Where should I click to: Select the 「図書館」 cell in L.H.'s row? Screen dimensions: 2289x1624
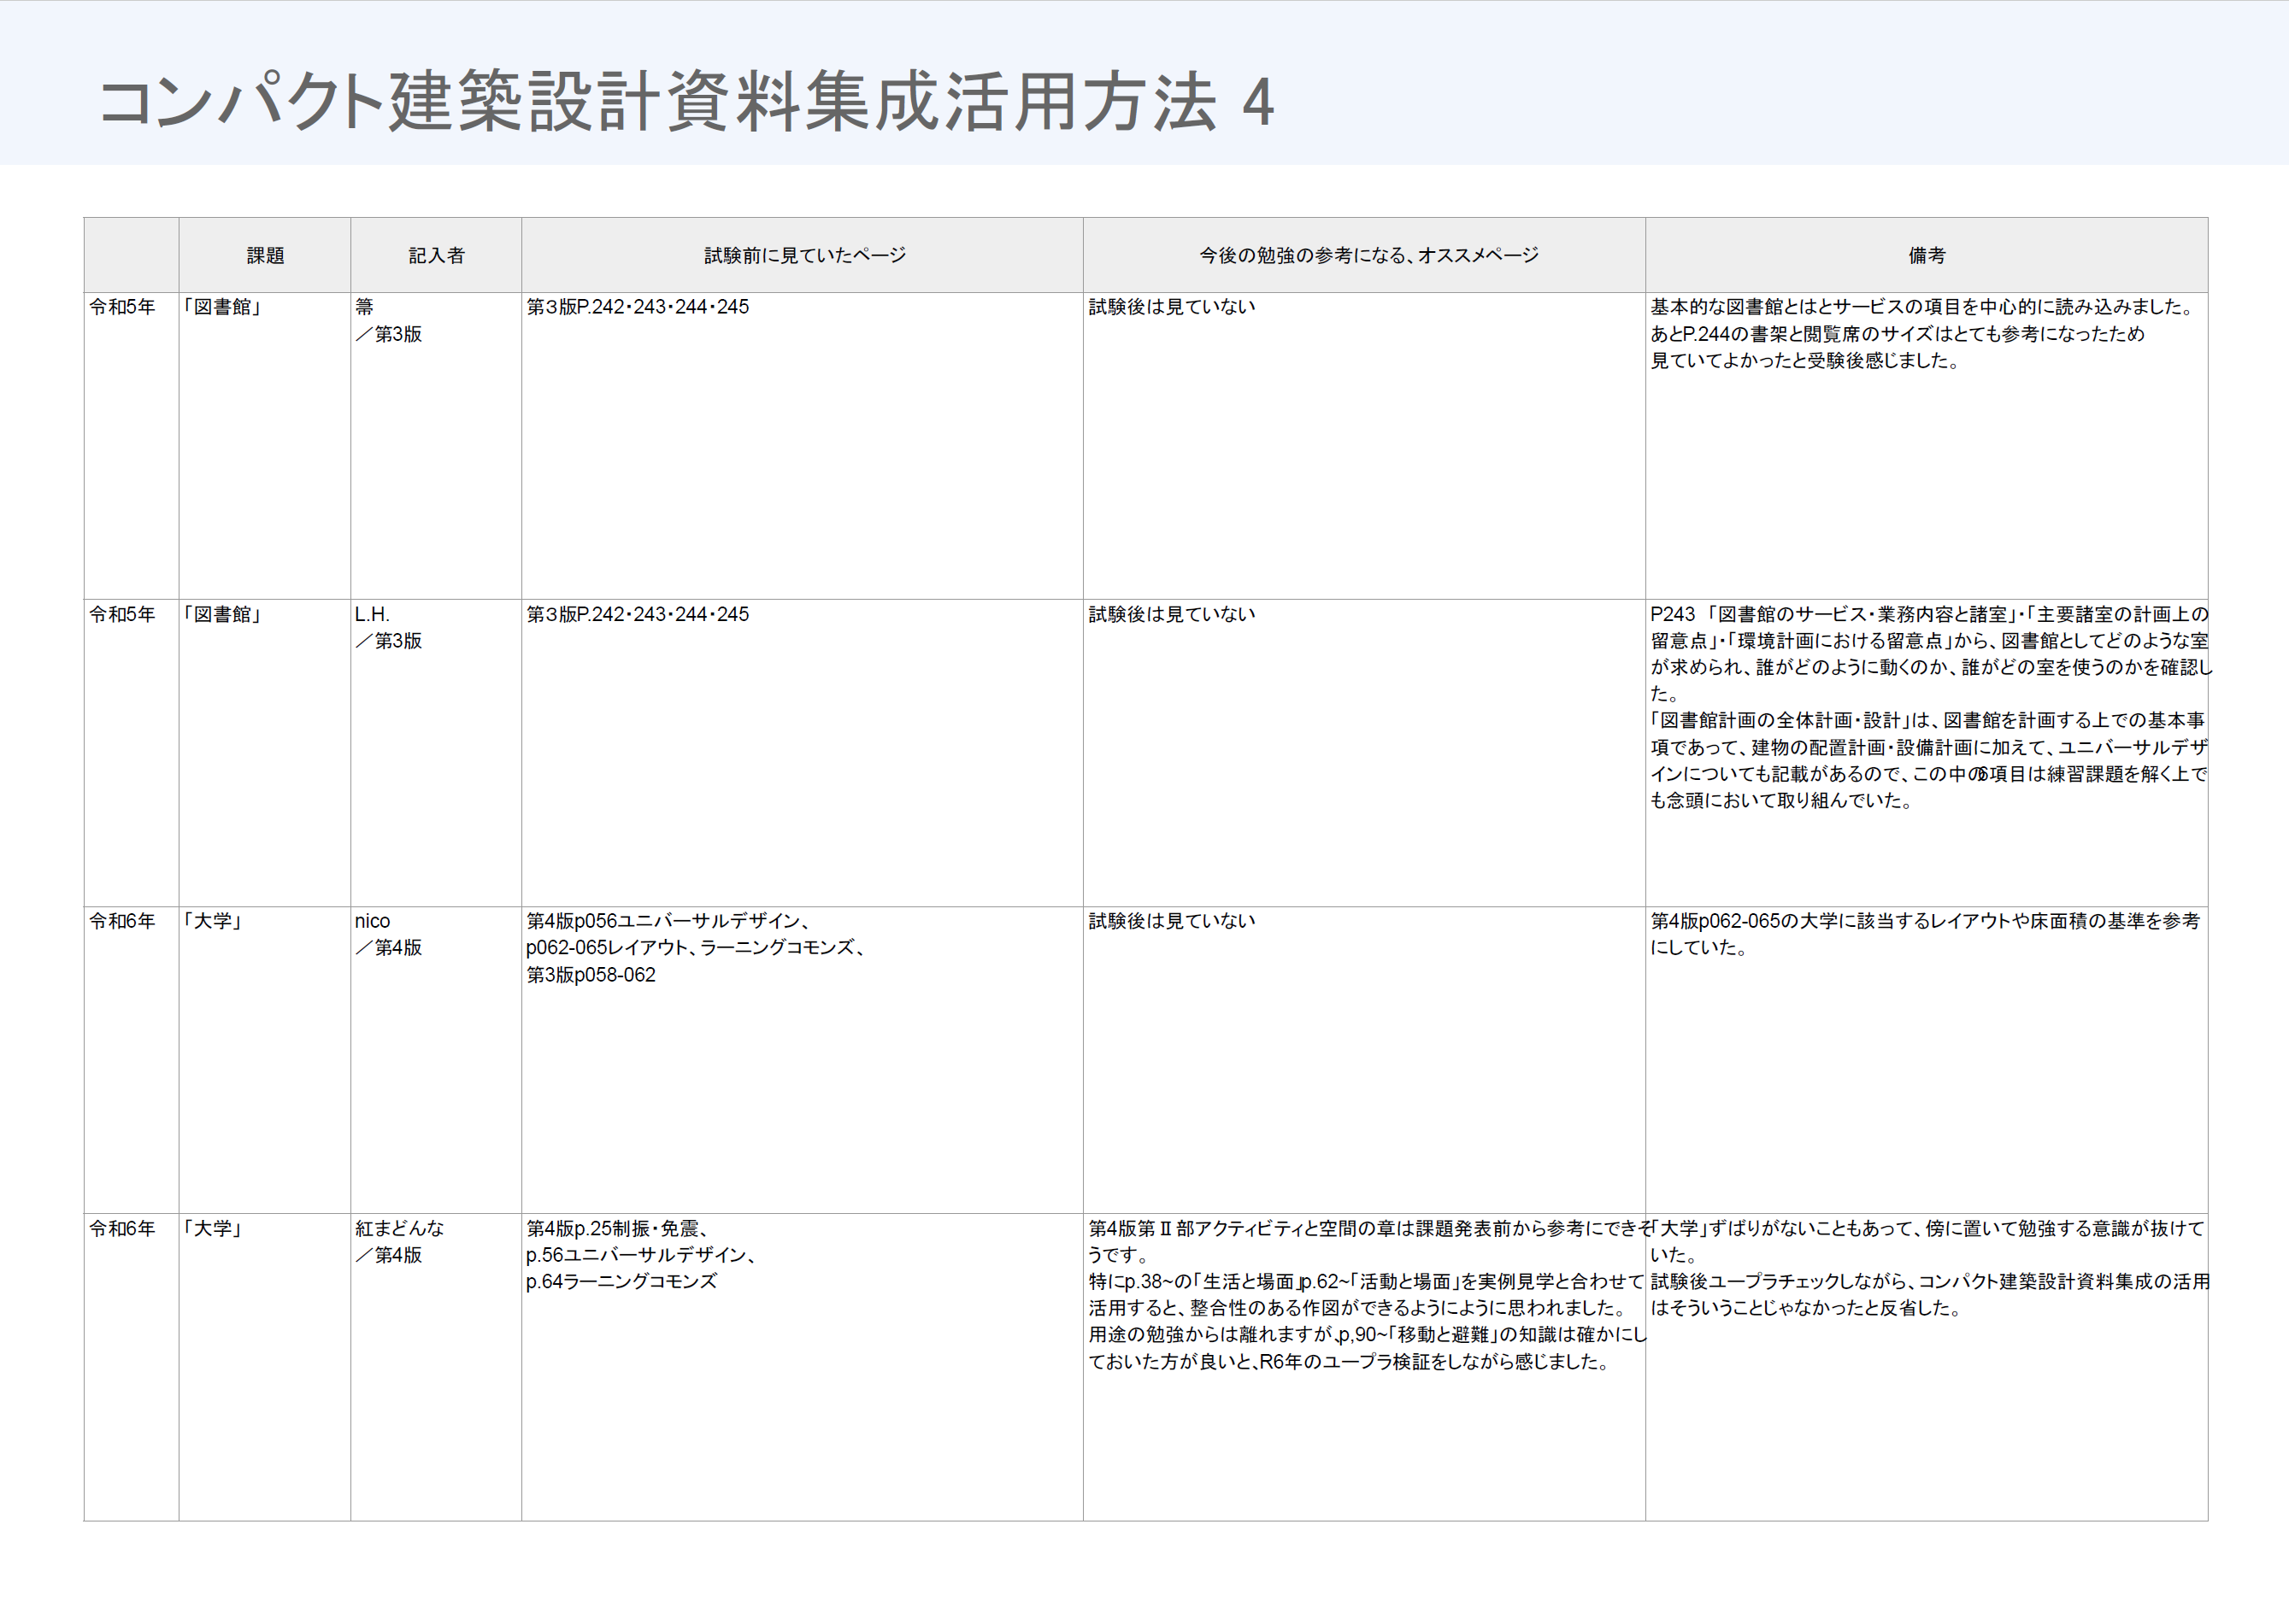(222, 614)
